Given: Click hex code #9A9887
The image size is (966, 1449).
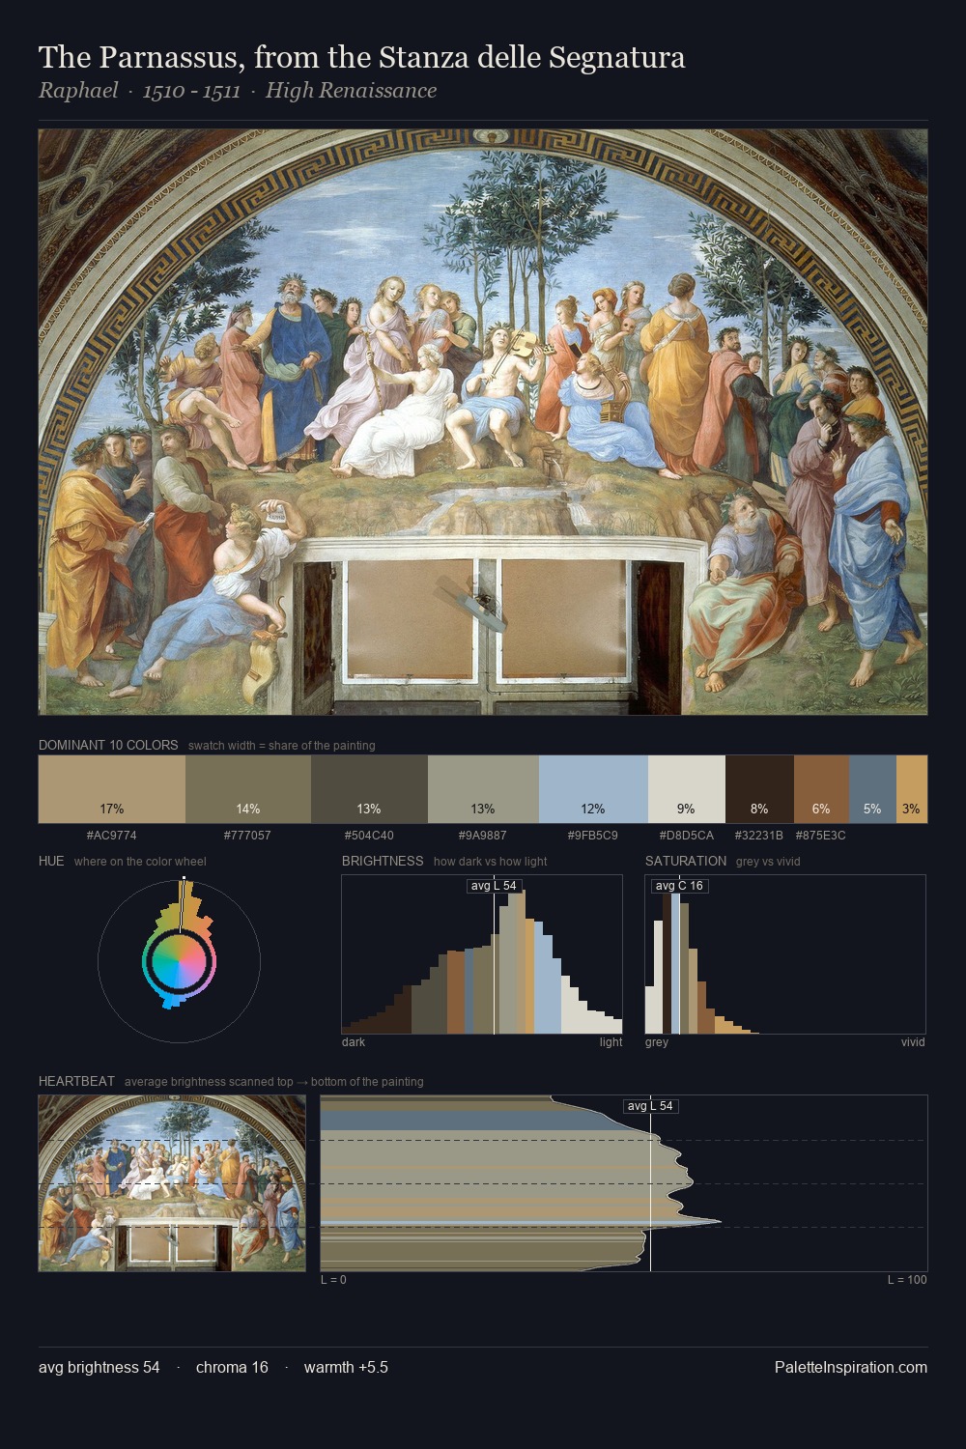Looking at the screenshot, I should (x=483, y=836).
